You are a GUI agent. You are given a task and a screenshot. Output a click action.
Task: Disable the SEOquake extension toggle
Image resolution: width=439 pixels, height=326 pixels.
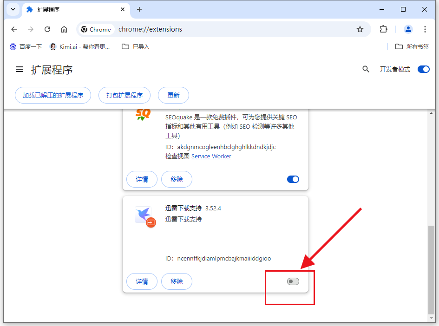point(293,179)
